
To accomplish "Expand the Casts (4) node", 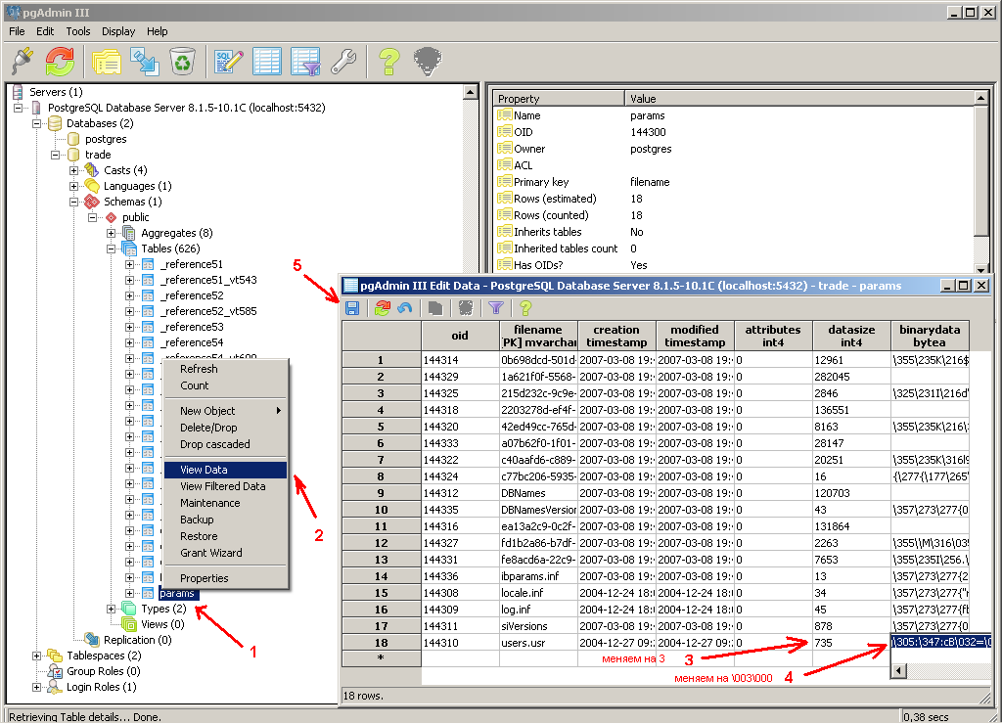I will click(x=73, y=170).
